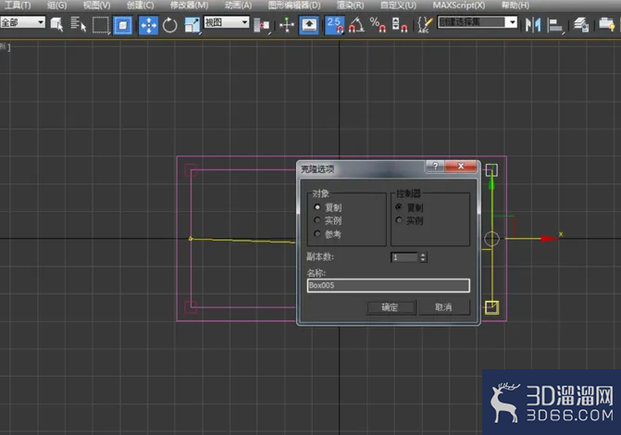Open the 渲染(R) menu

(351, 6)
